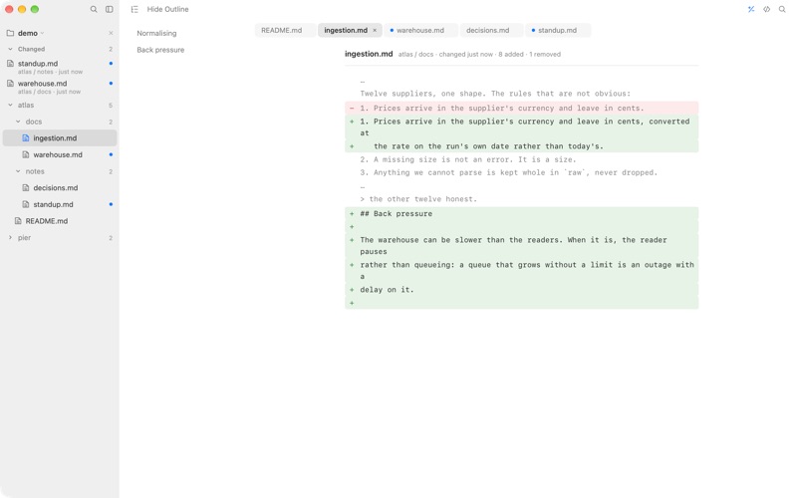The height and width of the screenshot is (498, 797).
Task: Collapse the atlas folder
Action: tap(10, 106)
